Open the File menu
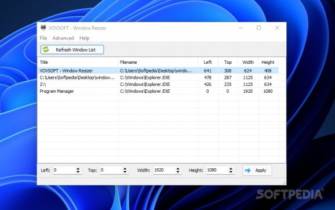Viewport: 335px width, 210px height. tap(43, 38)
